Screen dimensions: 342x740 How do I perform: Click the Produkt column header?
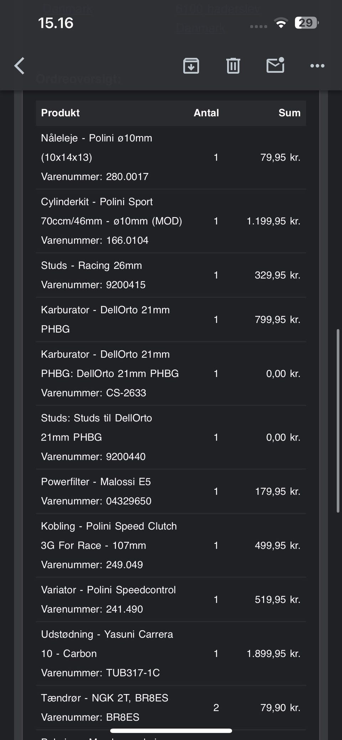pos(60,113)
